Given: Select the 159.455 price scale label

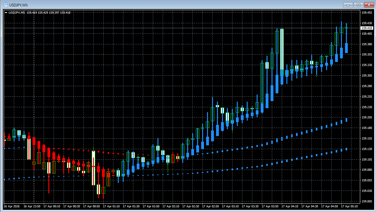Looking at the screenshot, I should (x=367, y=13).
